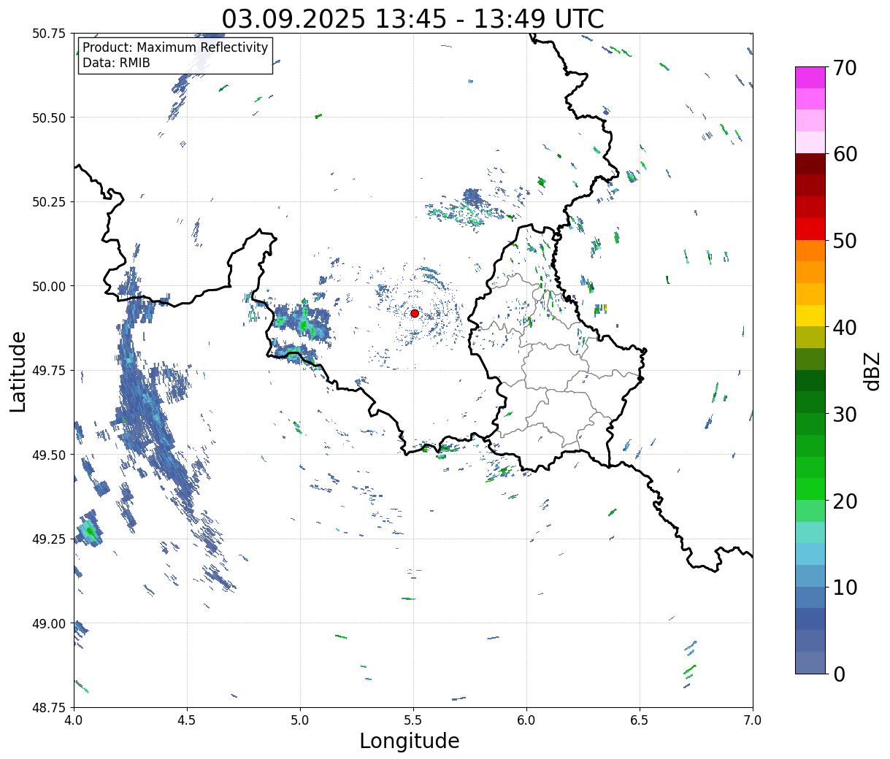Click the longitude tick label 6.0
890x759 pixels.
[x=526, y=720]
